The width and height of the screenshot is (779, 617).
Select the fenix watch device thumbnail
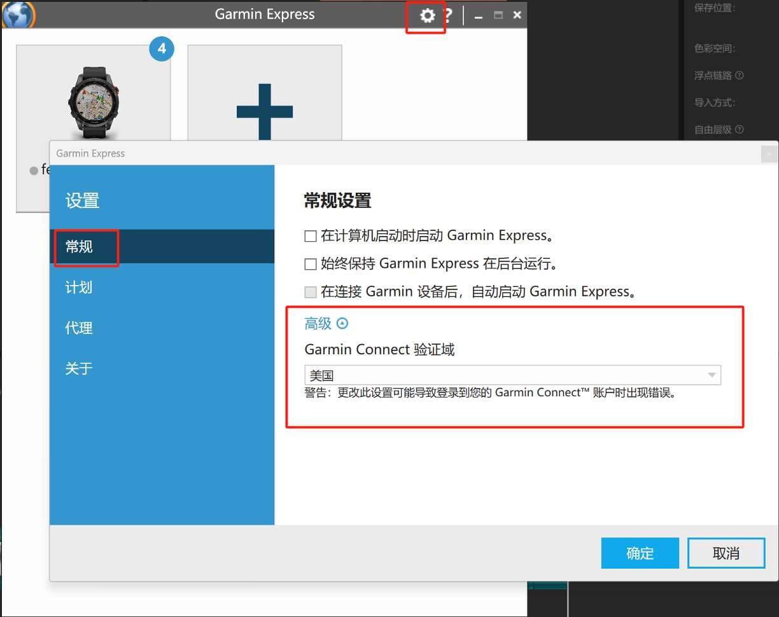click(x=94, y=102)
